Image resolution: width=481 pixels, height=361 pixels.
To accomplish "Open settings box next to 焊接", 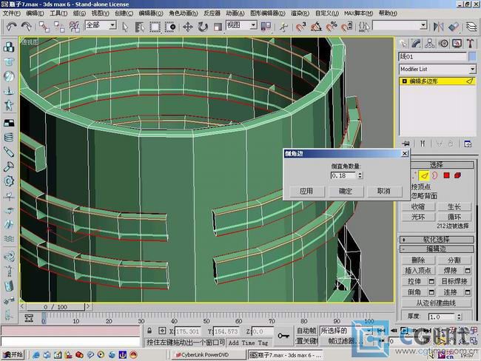I will 468,271.
